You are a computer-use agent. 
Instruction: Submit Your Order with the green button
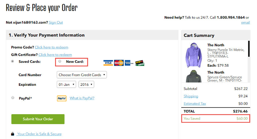(38, 119)
